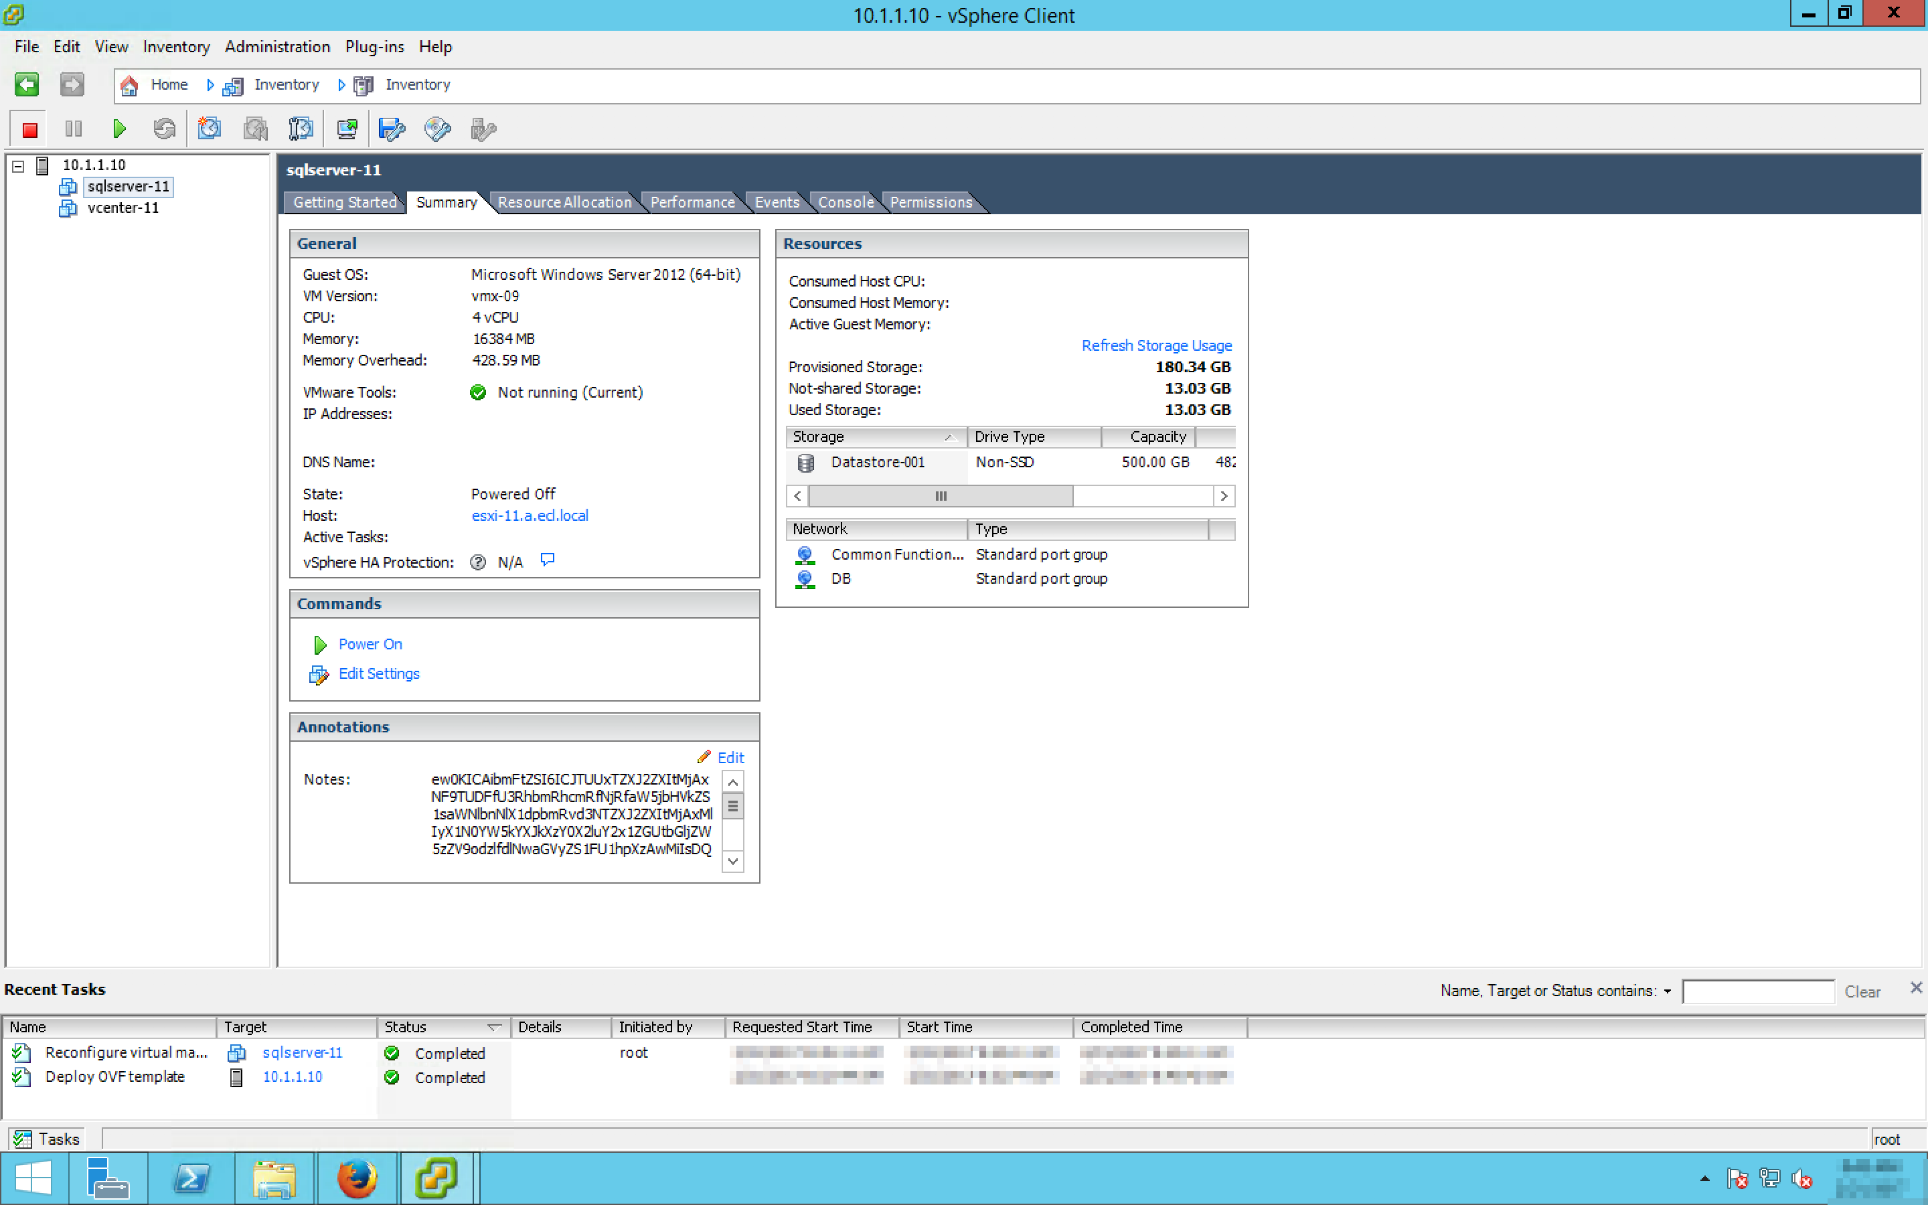Click the red Power Off toolbar icon
The image size is (1928, 1205).
click(x=29, y=129)
